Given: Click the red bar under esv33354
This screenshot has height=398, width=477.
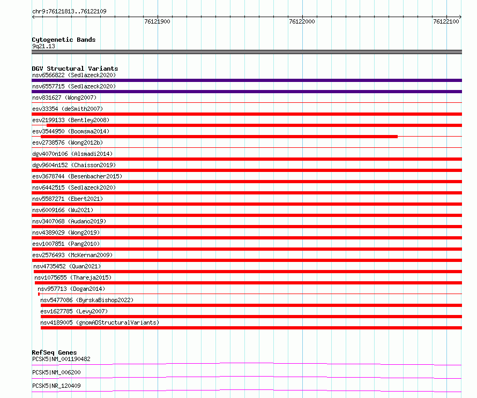Looking at the screenshot, I should click(247, 114).
